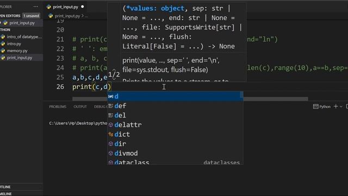Click the comment on line 21
Screen dimensions: 348x196
tap(90, 39)
